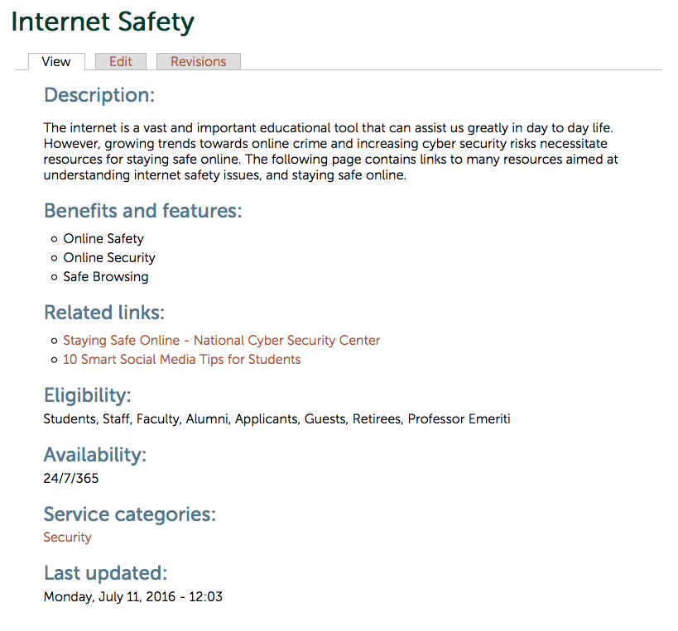
Task: Follow the 10 Smart Social Media Tips link
Action: click(x=181, y=360)
